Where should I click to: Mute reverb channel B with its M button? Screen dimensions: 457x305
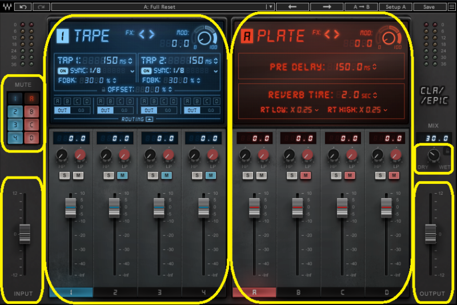tap(304, 176)
